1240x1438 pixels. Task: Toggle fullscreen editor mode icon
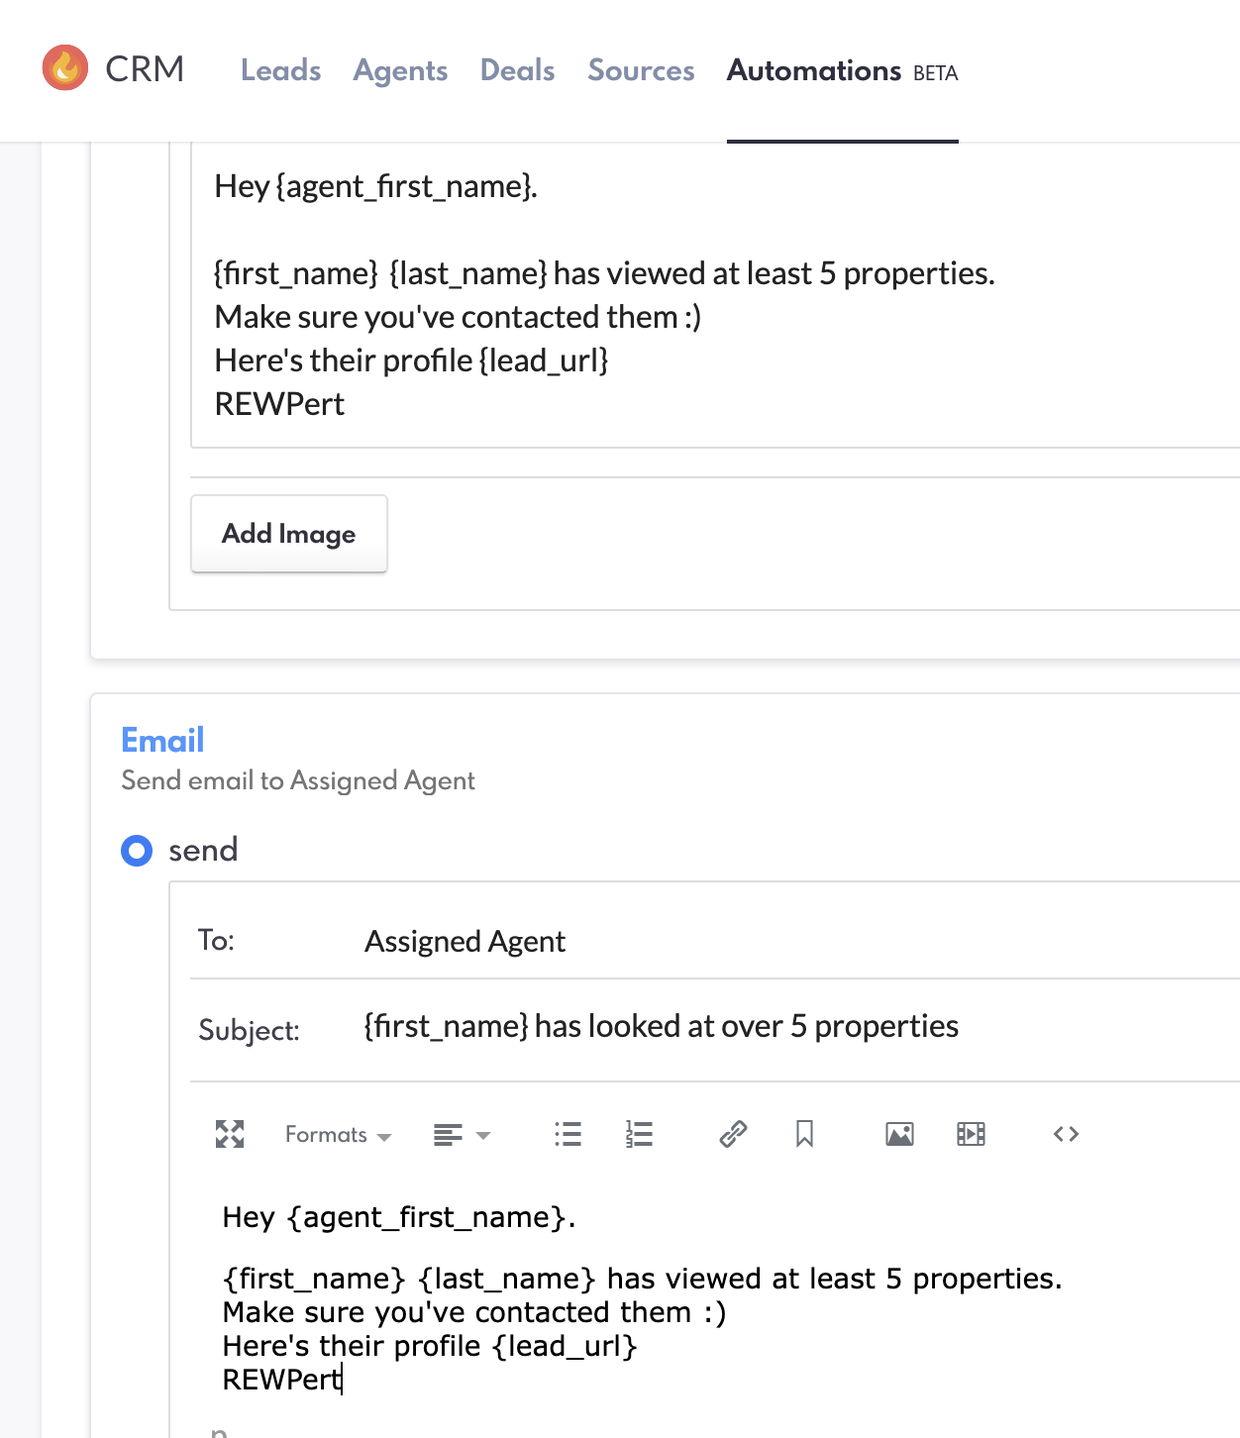coord(230,1134)
